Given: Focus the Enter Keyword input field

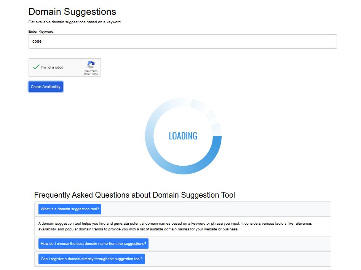Looking at the screenshot, I should click(x=183, y=42).
